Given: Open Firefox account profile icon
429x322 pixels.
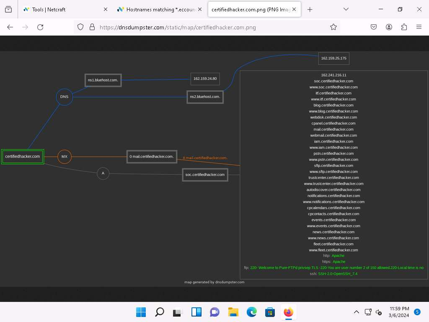Looking at the screenshot, I should 389,27.
